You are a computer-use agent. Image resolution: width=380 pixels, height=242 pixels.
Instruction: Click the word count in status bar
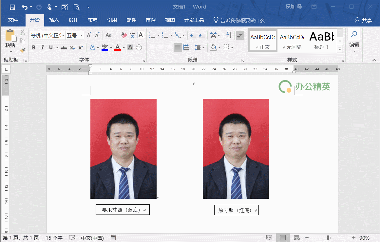click(x=54, y=238)
